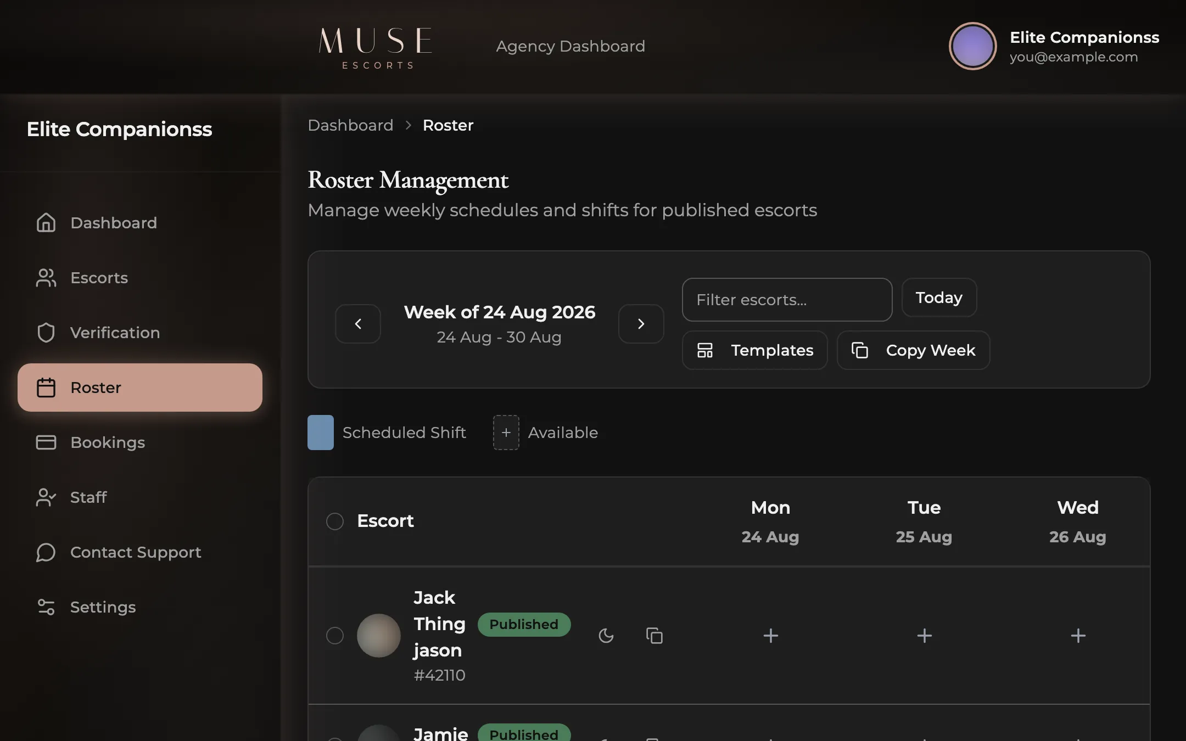Add Monday shift for Jack Thing jason

(x=771, y=636)
